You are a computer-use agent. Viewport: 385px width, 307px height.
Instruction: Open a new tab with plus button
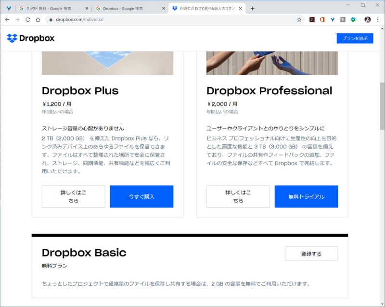253,8
